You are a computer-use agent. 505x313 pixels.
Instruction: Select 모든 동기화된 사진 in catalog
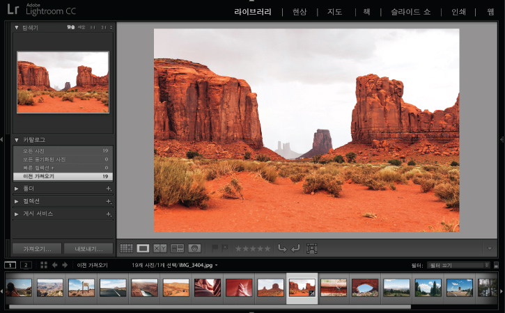tap(63, 159)
